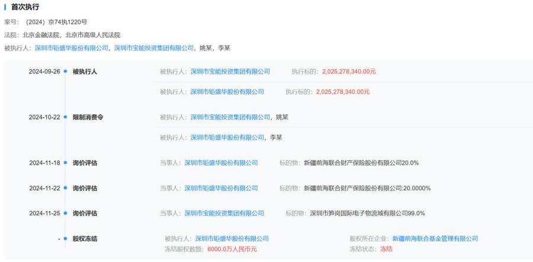Click the 2024-11-25 timeline date

(x=44, y=214)
